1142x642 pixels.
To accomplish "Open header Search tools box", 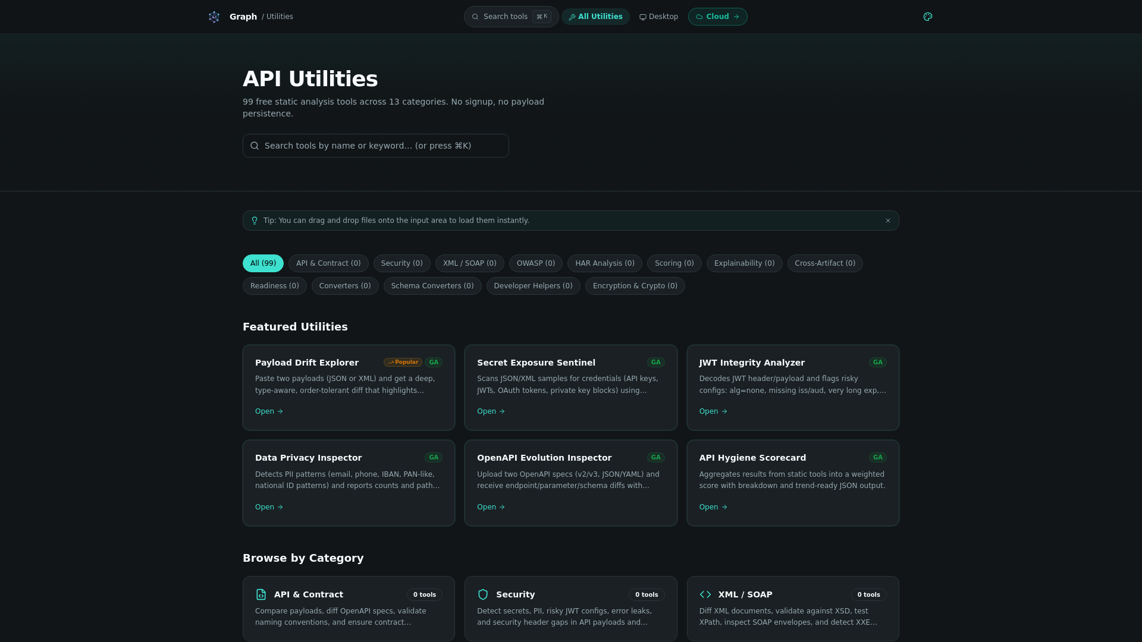I will tap(511, 17).
